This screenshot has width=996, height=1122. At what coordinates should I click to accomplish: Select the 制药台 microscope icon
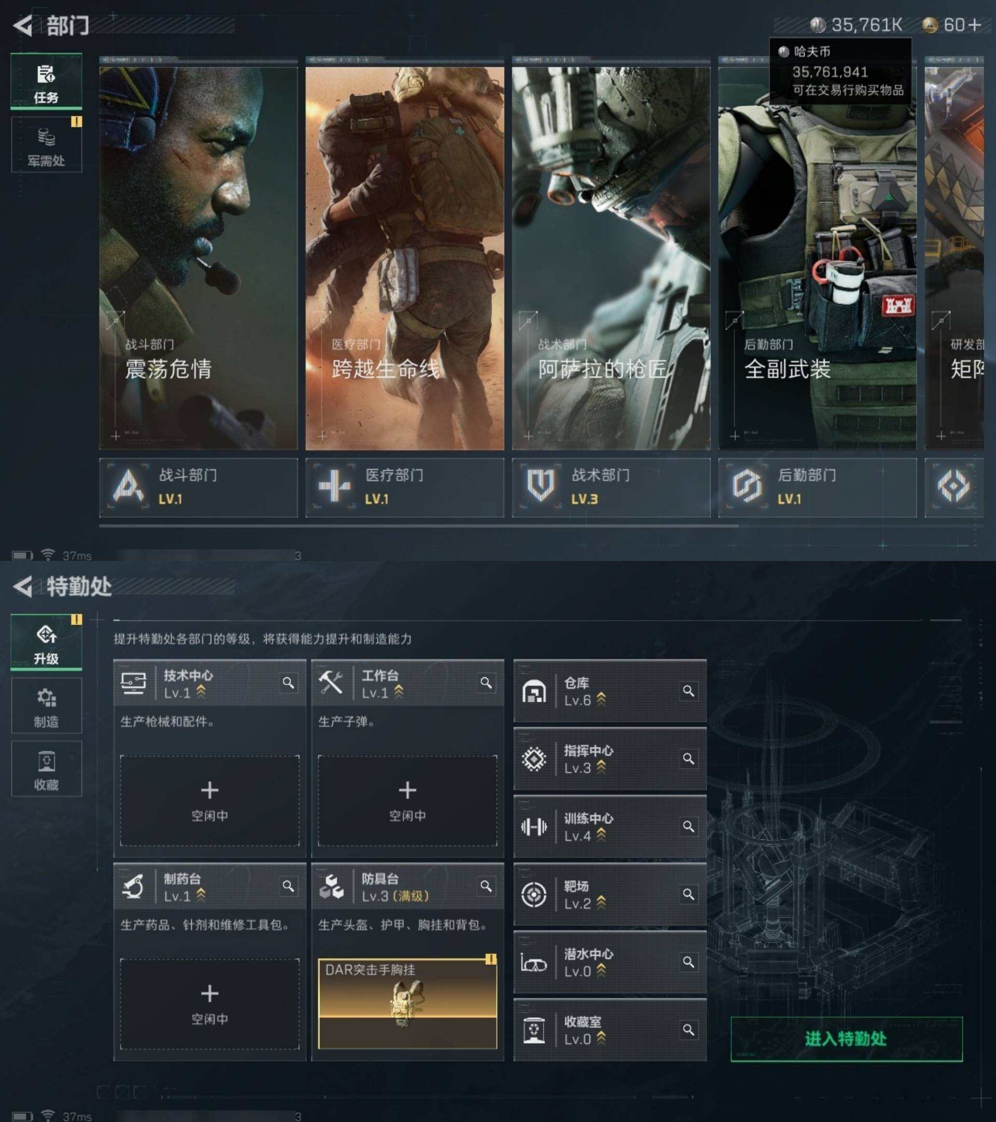133,886
